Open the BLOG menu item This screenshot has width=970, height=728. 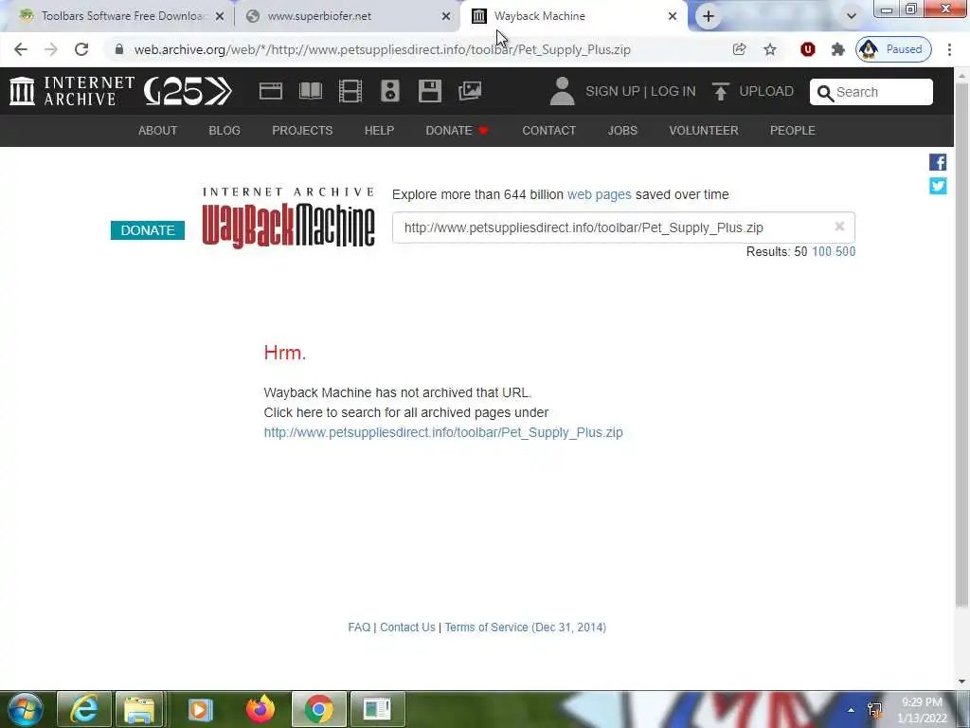point(225,131)
